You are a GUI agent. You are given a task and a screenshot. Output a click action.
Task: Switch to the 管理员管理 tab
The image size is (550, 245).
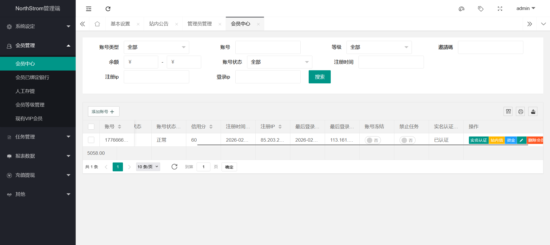coord(199,24)
